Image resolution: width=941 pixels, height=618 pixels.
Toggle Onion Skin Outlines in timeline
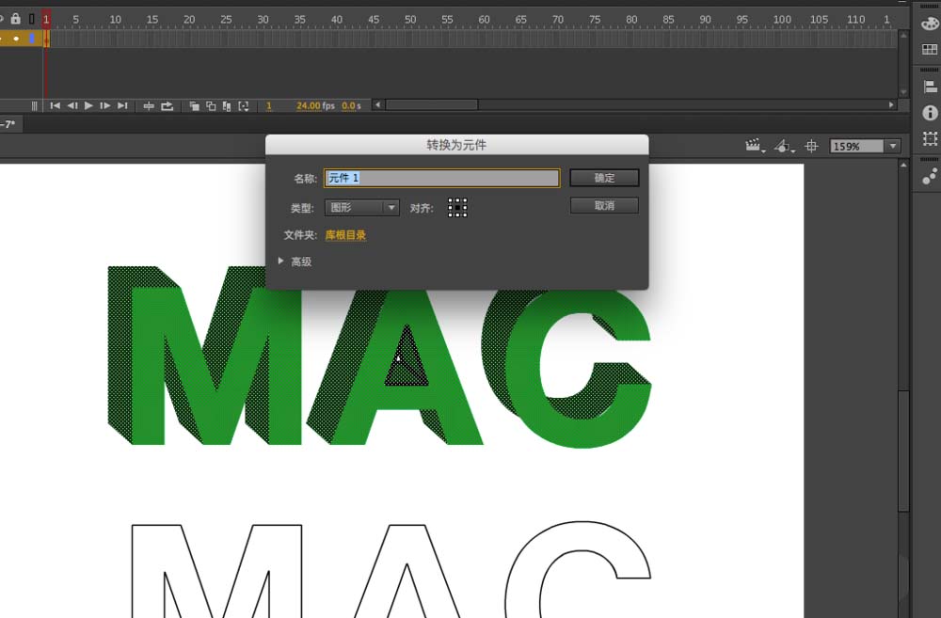point(211,106)
